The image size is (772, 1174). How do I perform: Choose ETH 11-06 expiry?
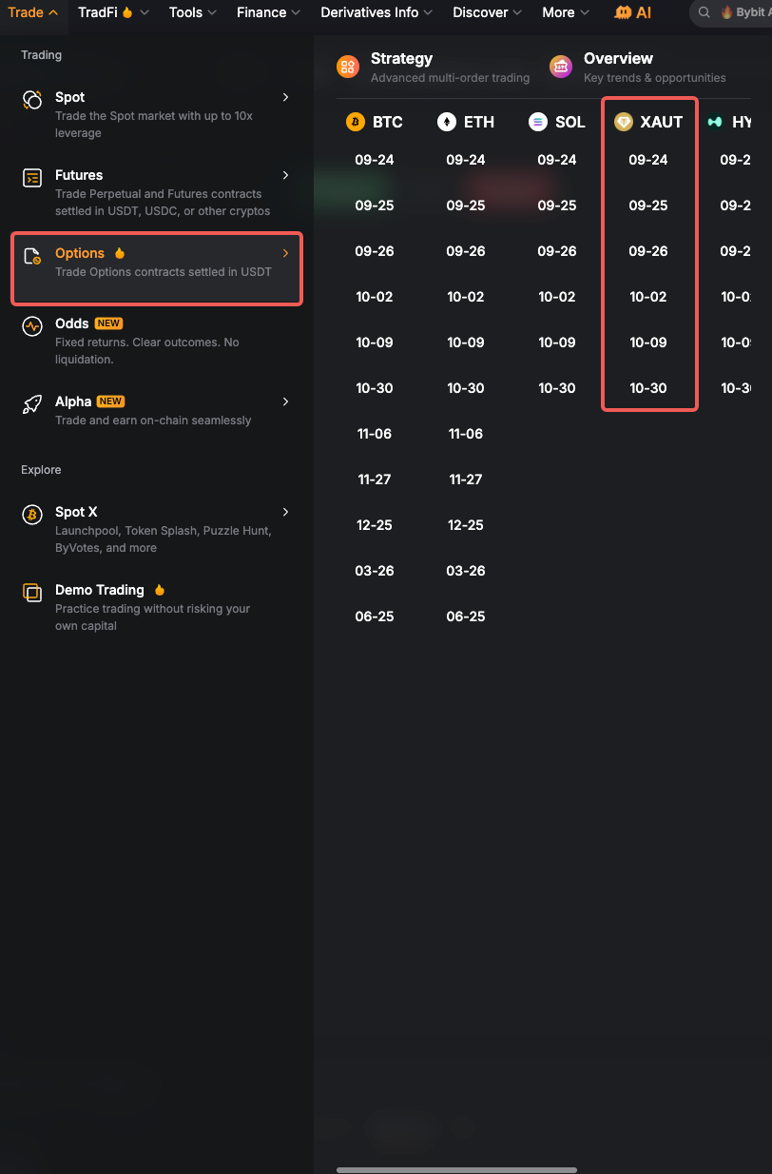pos(466,434)
